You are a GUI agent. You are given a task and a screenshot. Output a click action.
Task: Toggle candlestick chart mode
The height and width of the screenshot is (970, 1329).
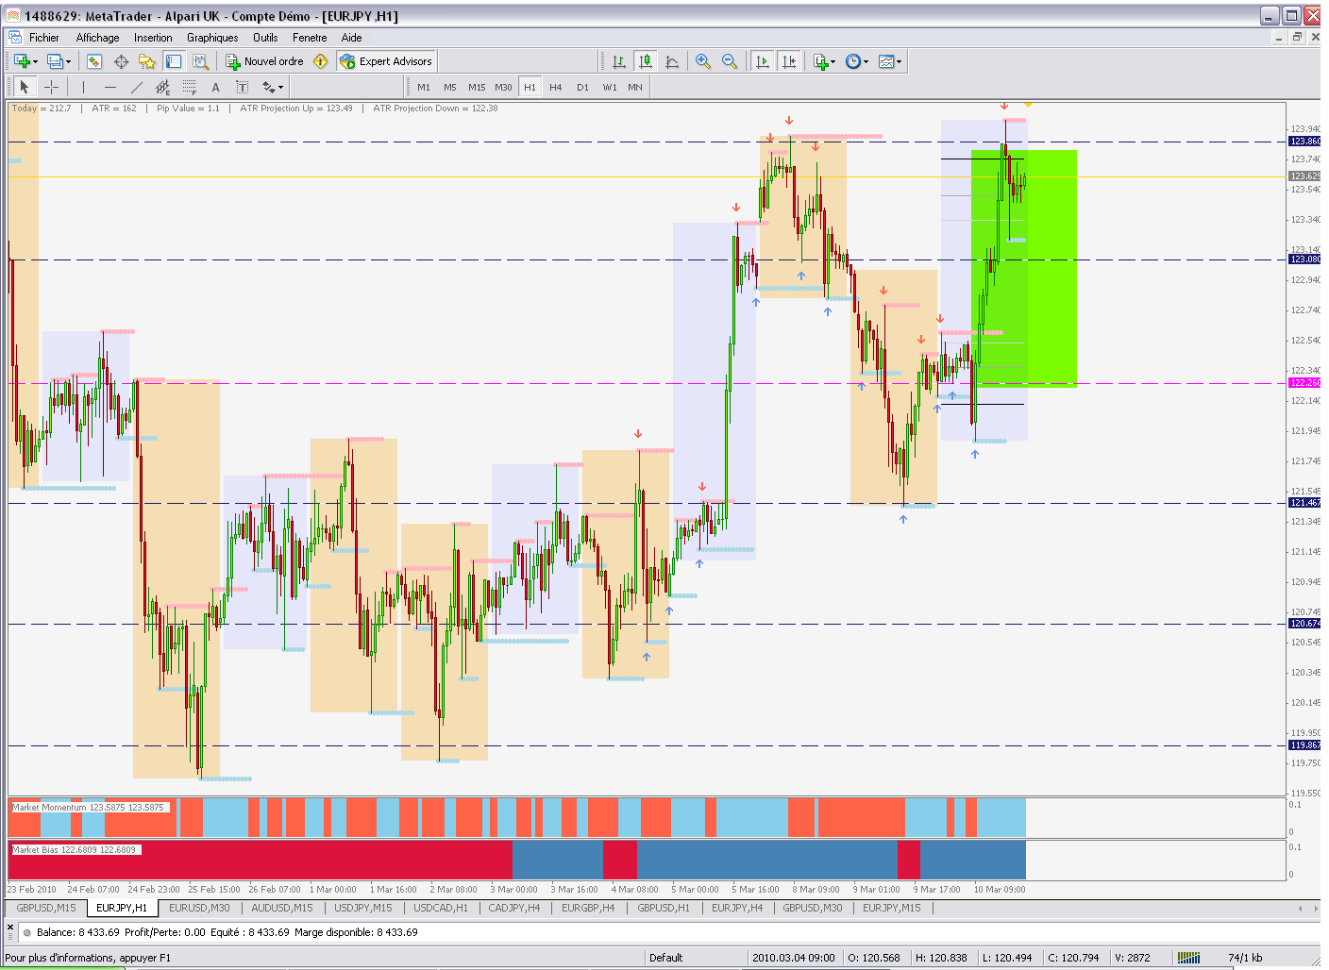[x=646, y=61]
